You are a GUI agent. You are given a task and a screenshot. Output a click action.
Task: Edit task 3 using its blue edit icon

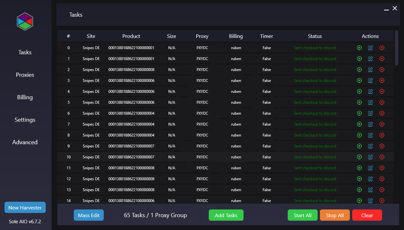point(370,81)
